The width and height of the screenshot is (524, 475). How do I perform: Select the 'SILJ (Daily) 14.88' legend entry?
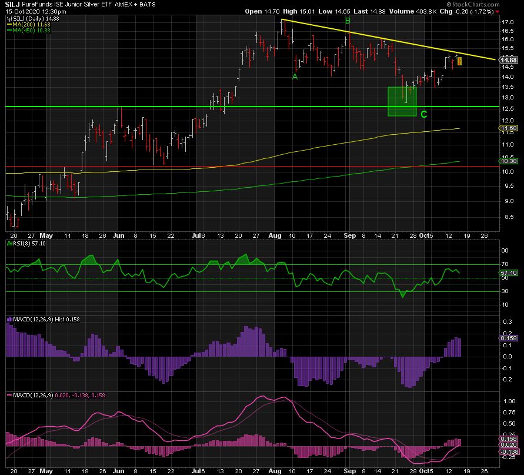pyautogui.click(x=36, y=19)
